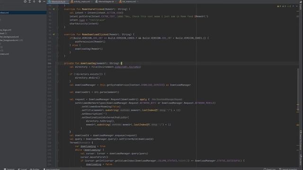
Task: Collapse the if Build.VERSION block fold
Action: pyautogui.click(x=58, y=38)
